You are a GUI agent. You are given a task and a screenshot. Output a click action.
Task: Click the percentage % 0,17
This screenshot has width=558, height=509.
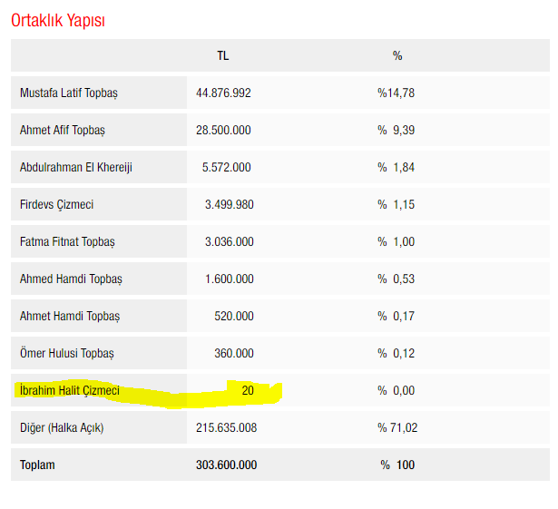(x=396, y=316)
